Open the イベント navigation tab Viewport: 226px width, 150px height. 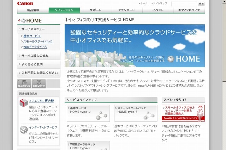tap(158, 10)
